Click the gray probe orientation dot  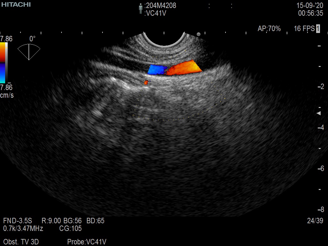(199, 34)
